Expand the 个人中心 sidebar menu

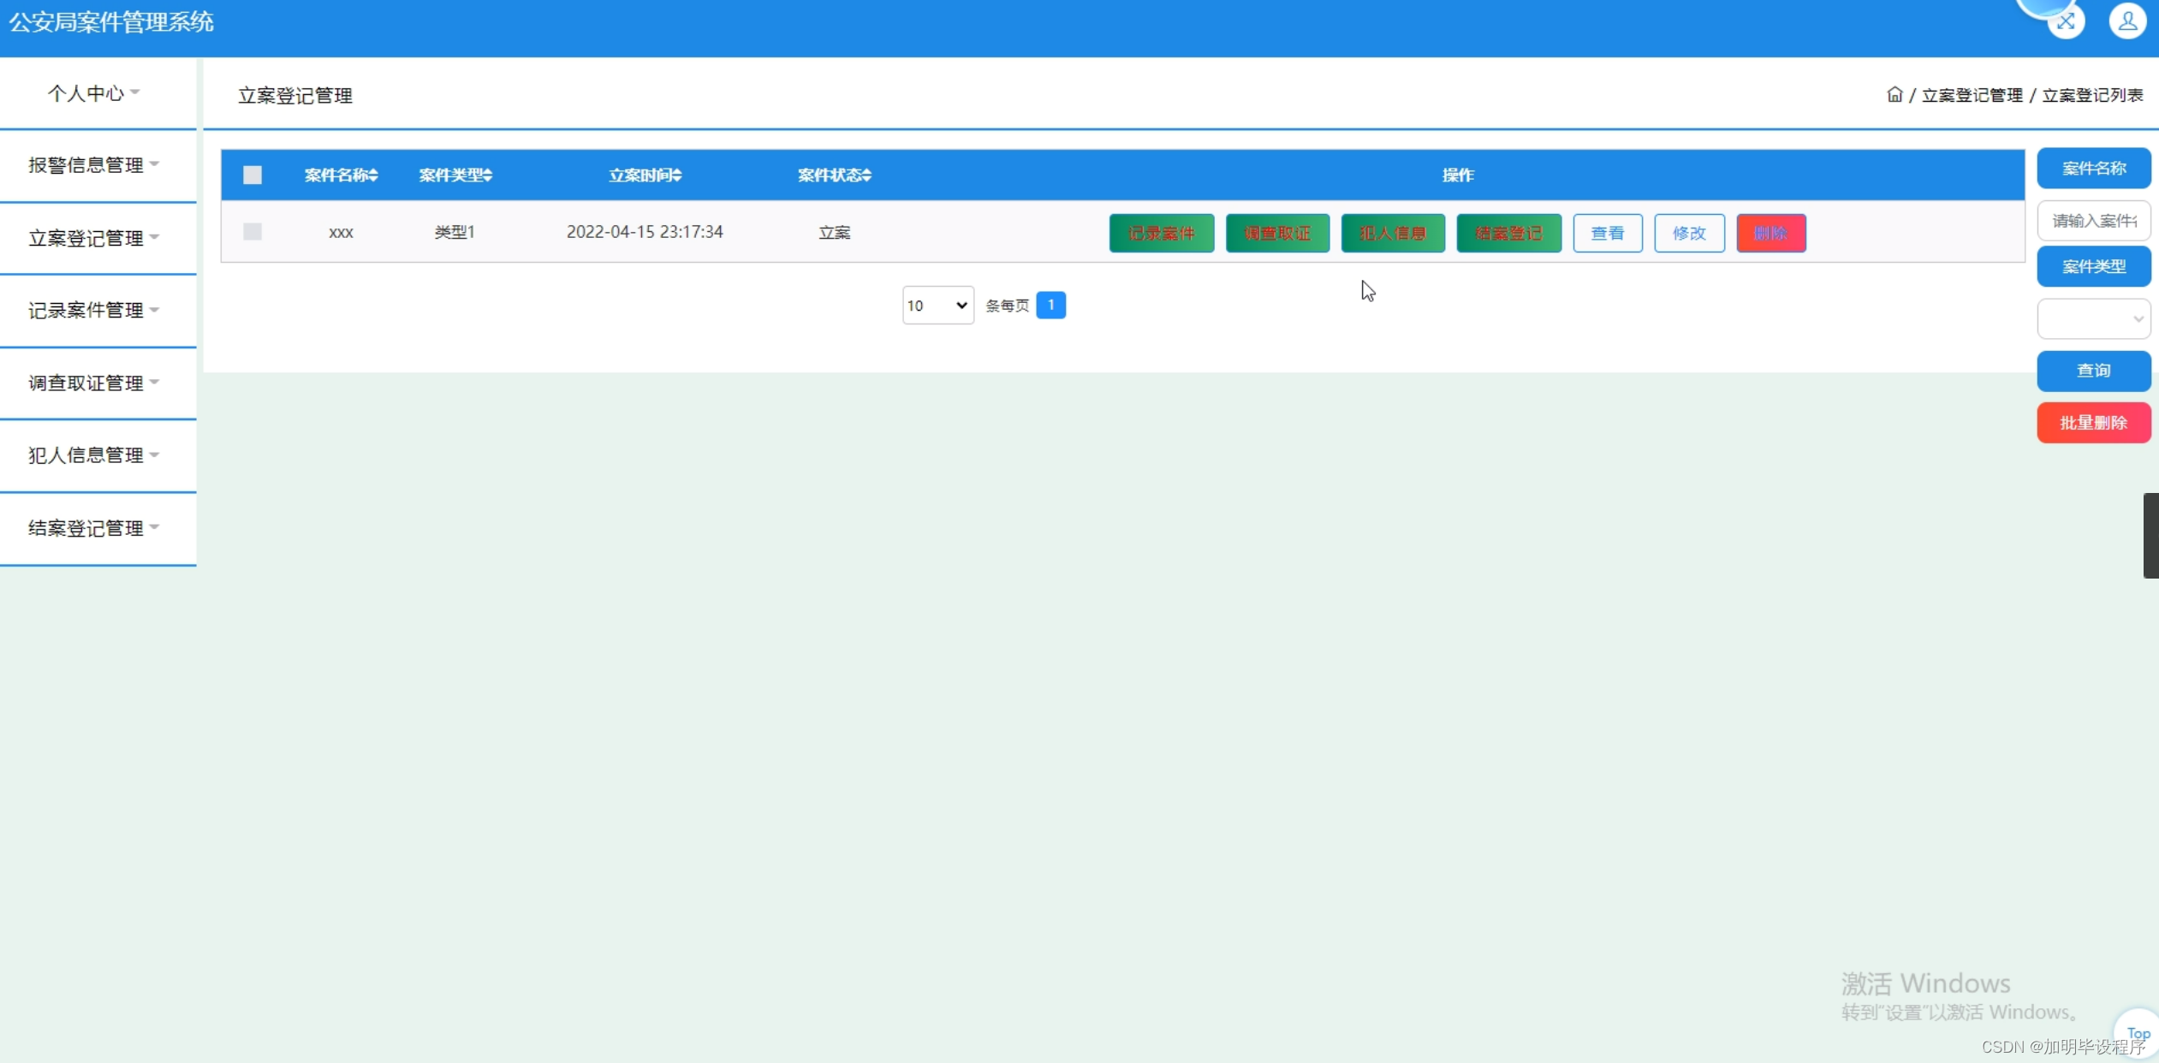point(94,93)
